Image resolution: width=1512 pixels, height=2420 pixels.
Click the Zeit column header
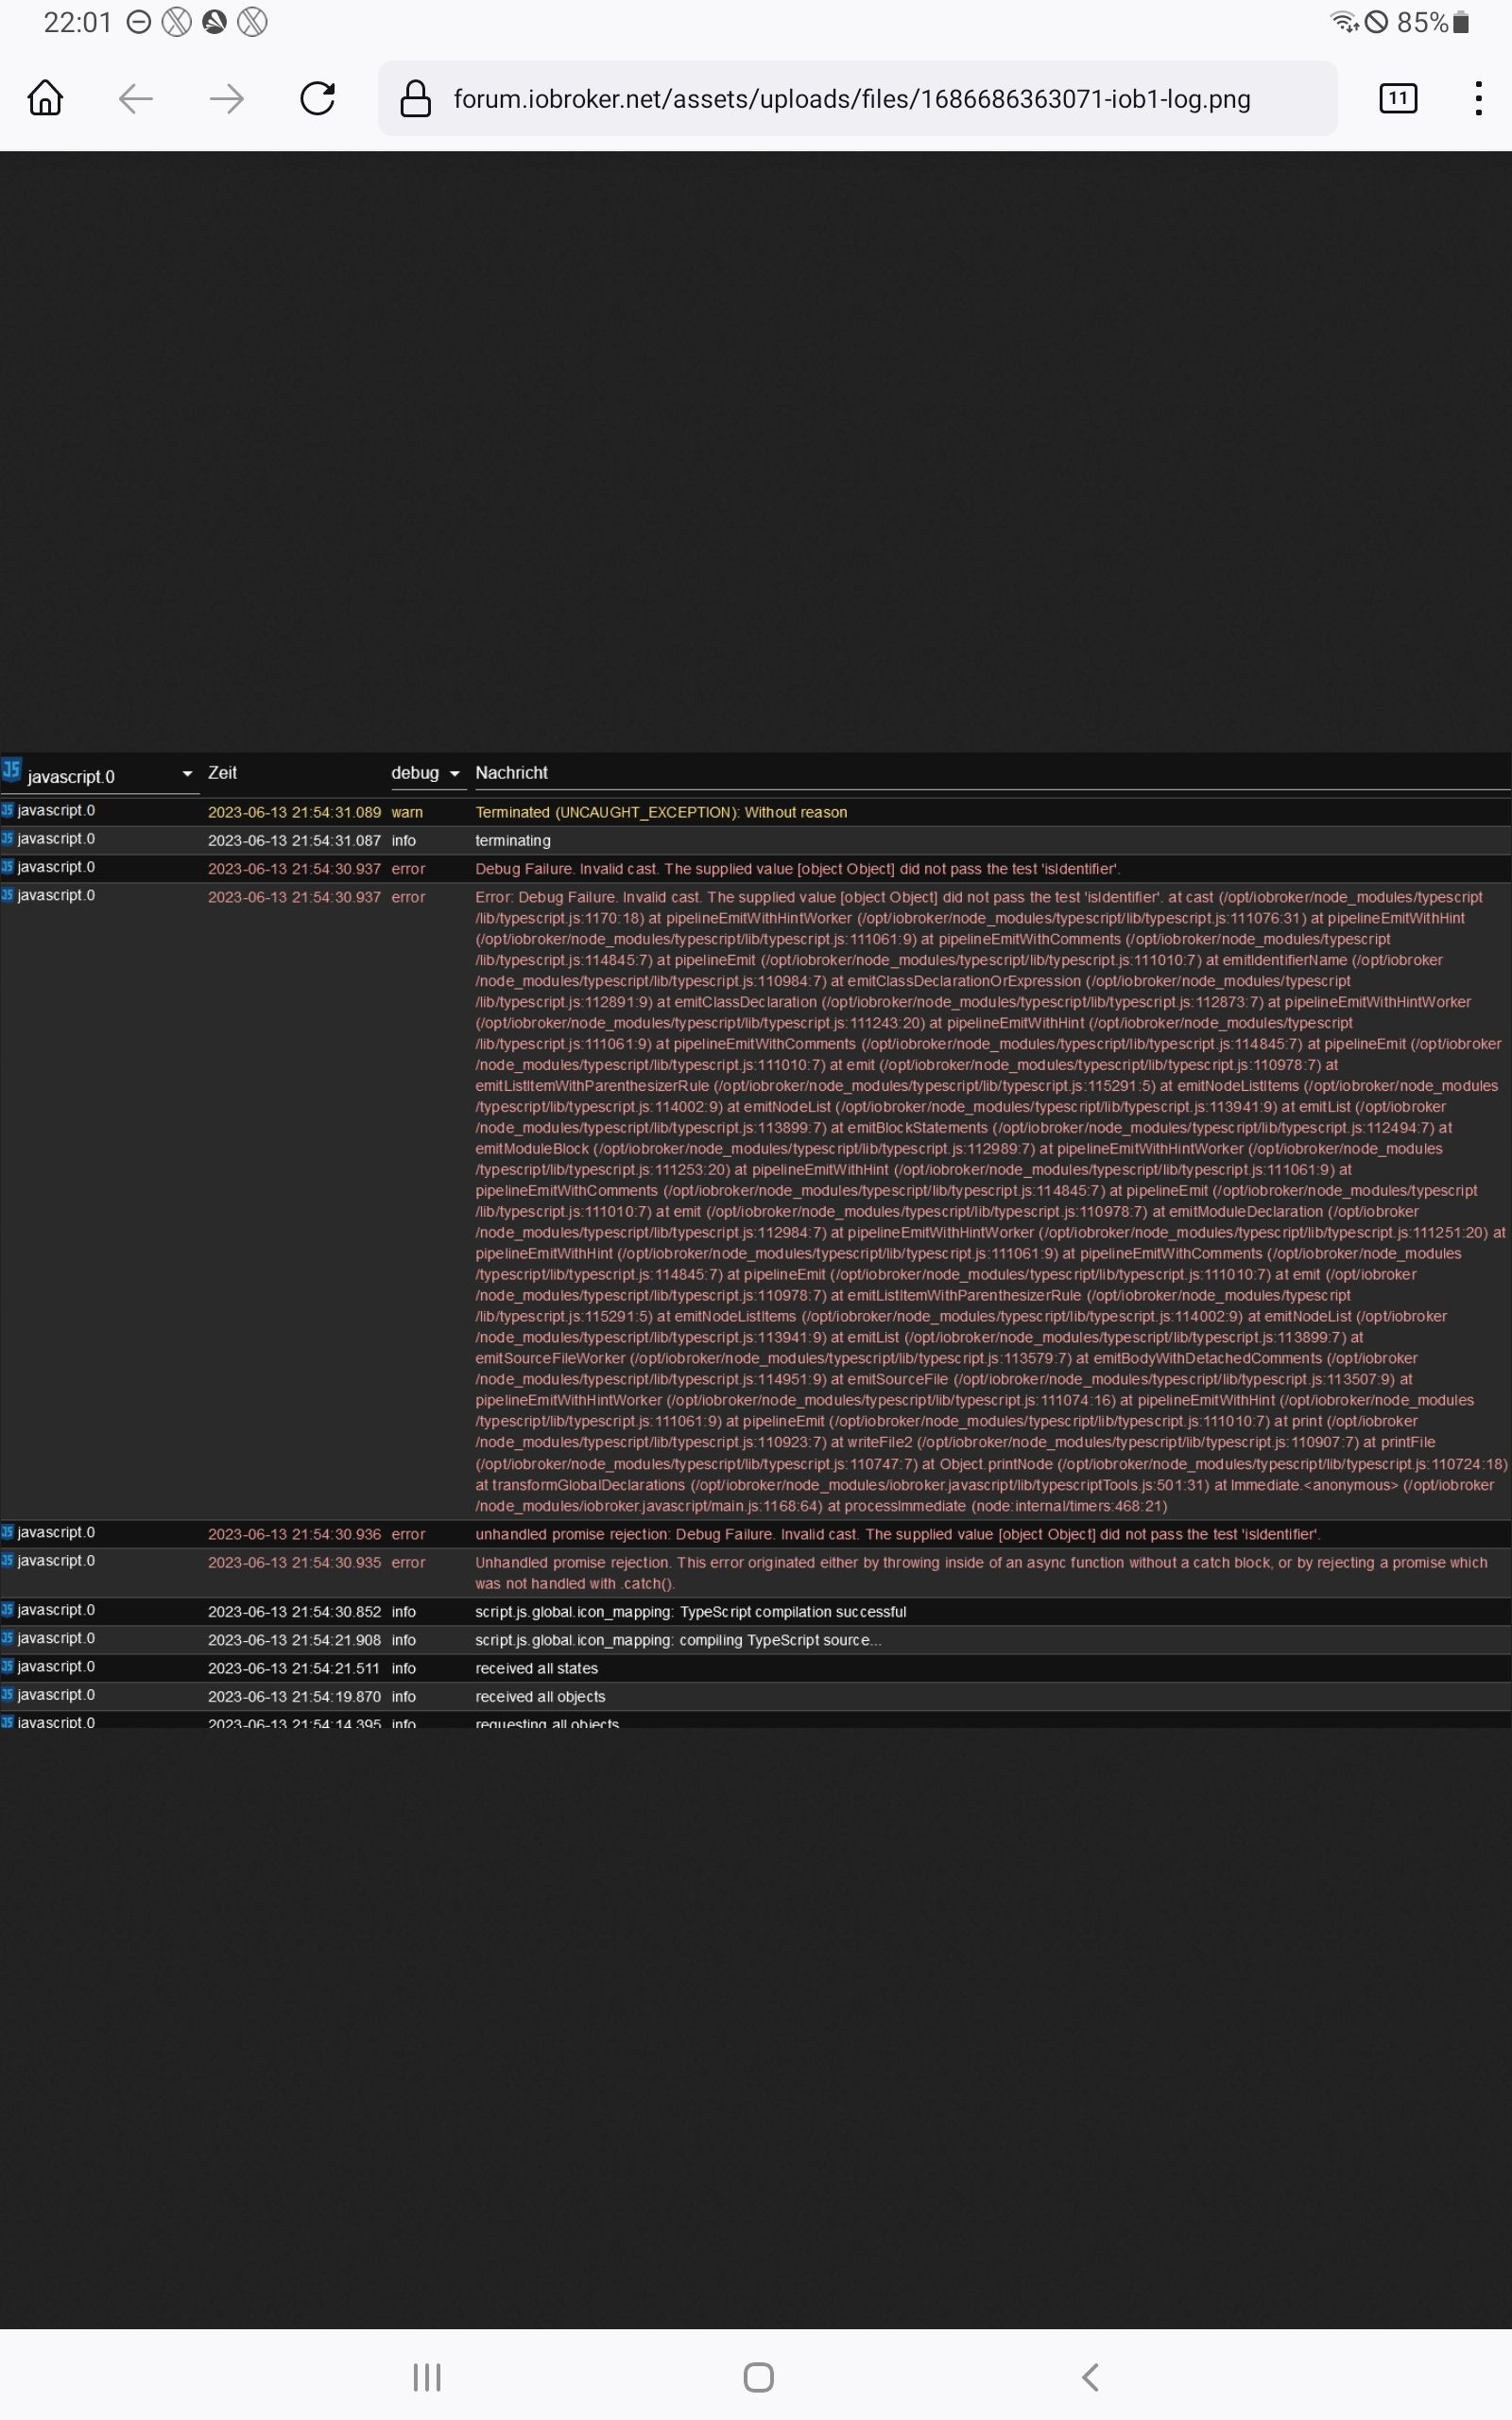222,773
